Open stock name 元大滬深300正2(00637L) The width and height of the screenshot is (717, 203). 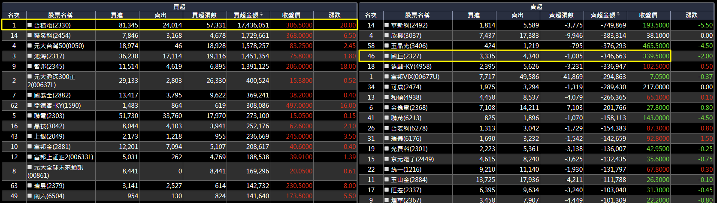51,81
